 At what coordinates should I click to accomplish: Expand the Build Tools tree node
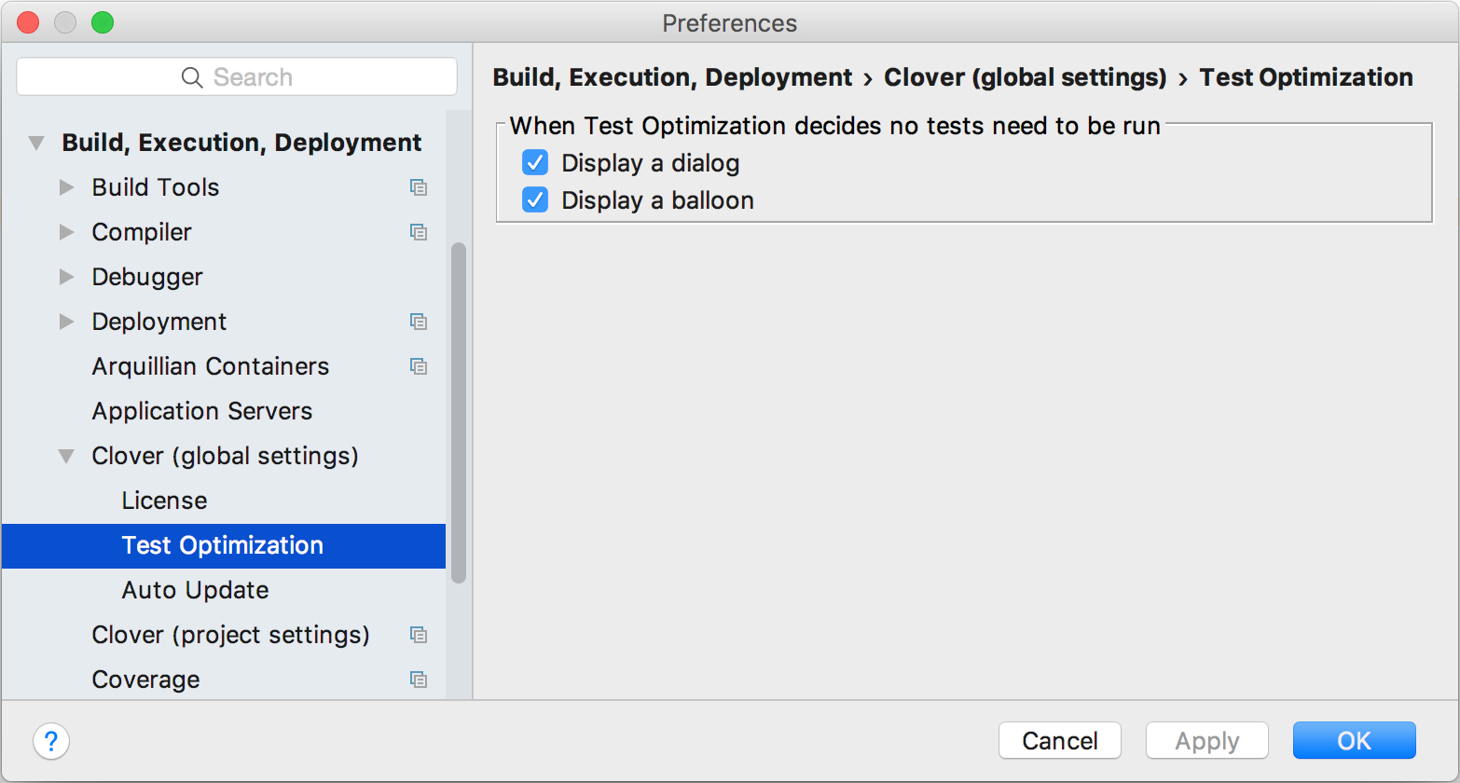[66, 187]
